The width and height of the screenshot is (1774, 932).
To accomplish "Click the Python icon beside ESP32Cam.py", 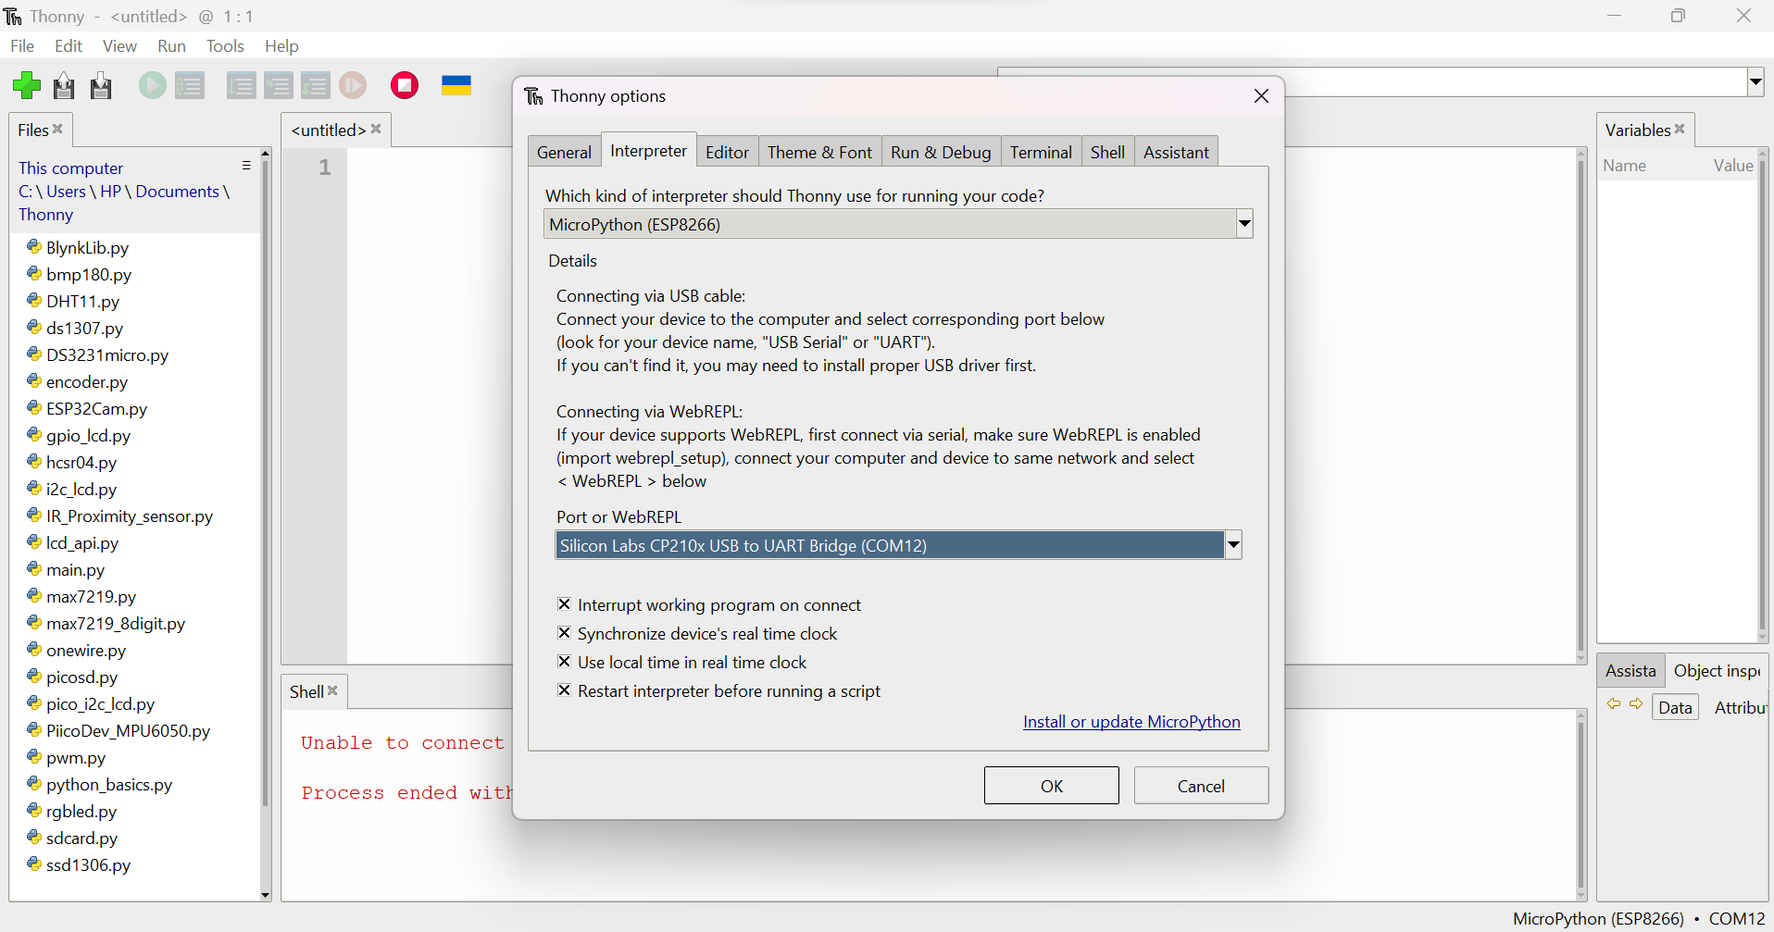I will pyautogui.click(x=34, y=408).
